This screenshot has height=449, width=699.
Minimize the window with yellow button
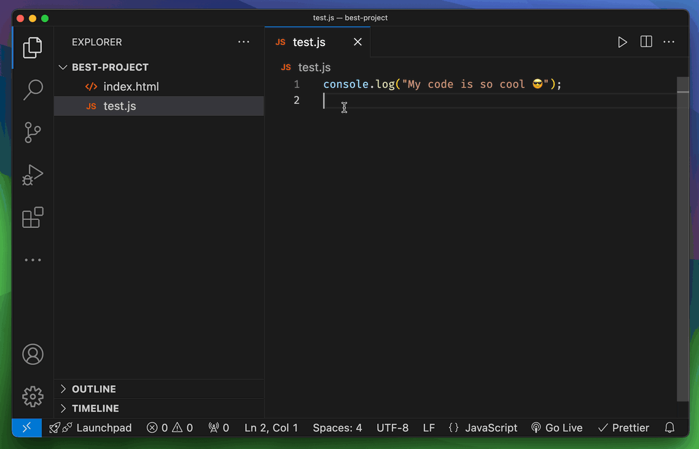[33, 18]
